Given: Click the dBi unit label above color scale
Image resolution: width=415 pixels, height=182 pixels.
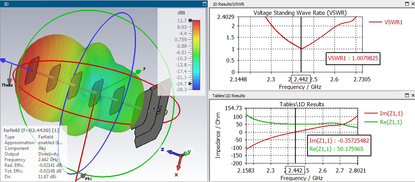Looking at the screenshot, I should (181, 12).
